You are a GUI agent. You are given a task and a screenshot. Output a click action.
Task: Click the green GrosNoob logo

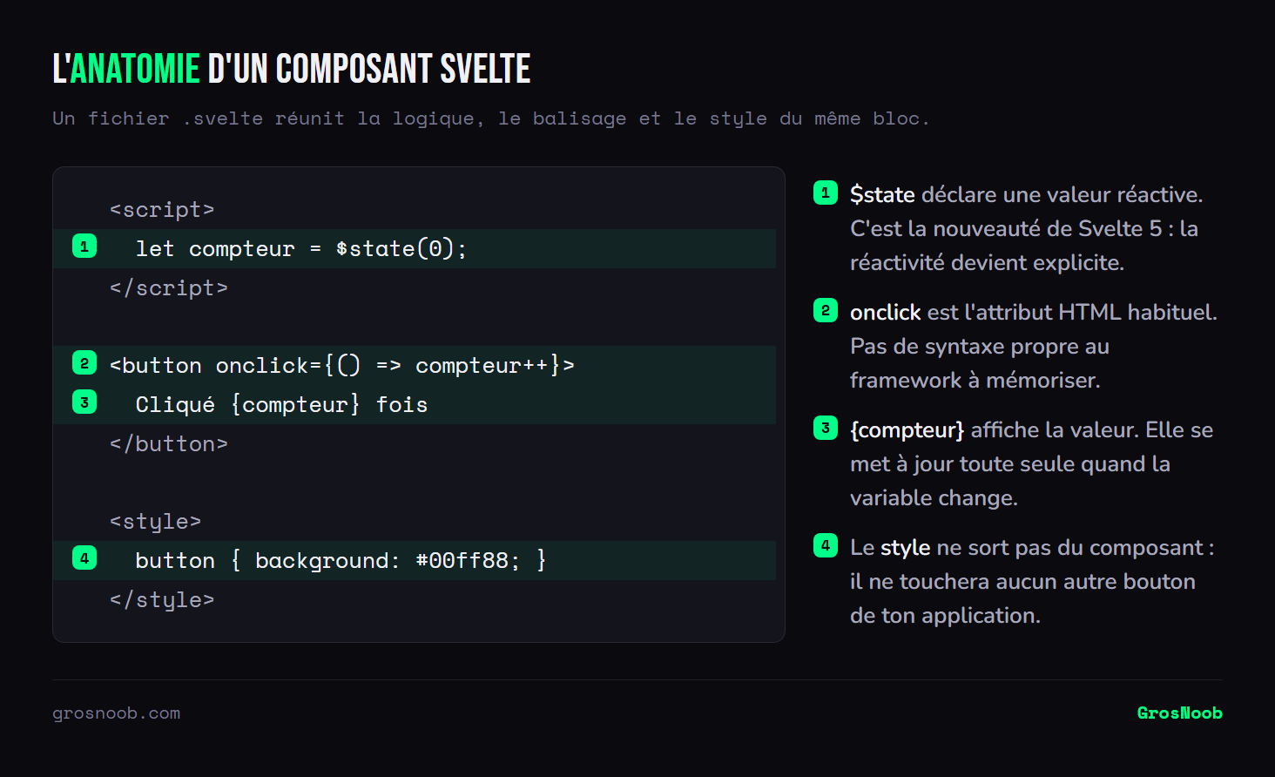pos(1179,713)
